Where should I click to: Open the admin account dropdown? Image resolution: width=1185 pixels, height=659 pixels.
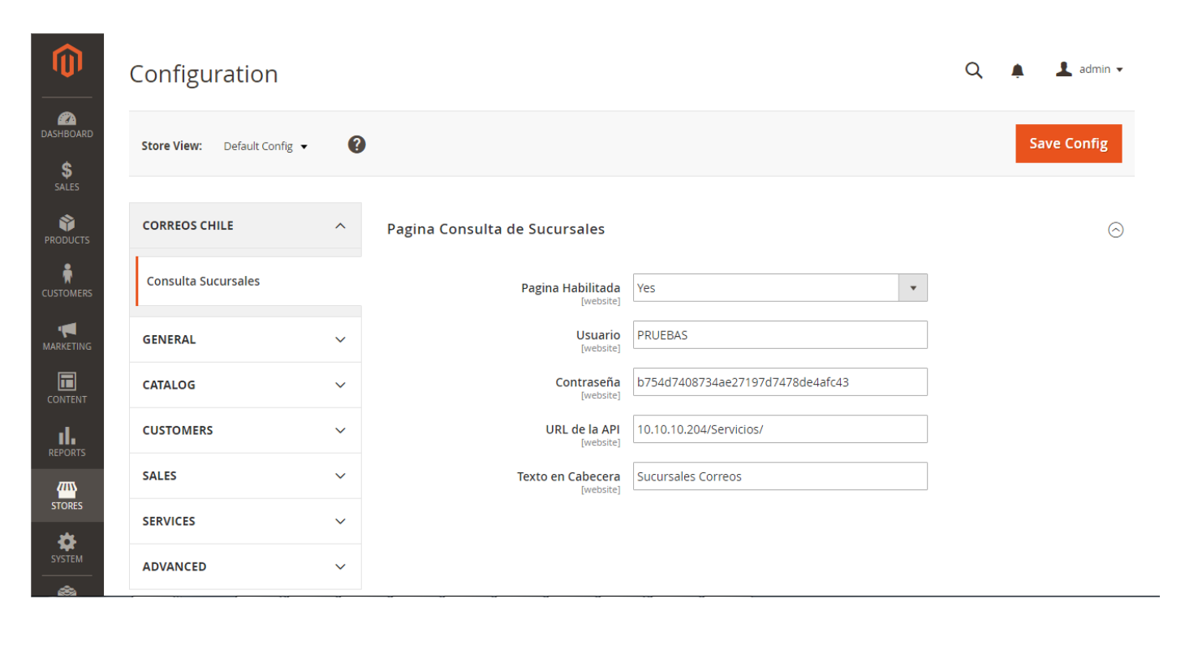click(x=1090, y=70)
